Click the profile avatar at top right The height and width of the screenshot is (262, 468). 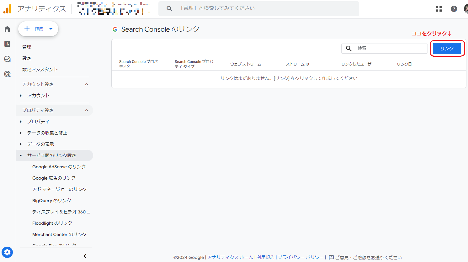coord(466,9)
